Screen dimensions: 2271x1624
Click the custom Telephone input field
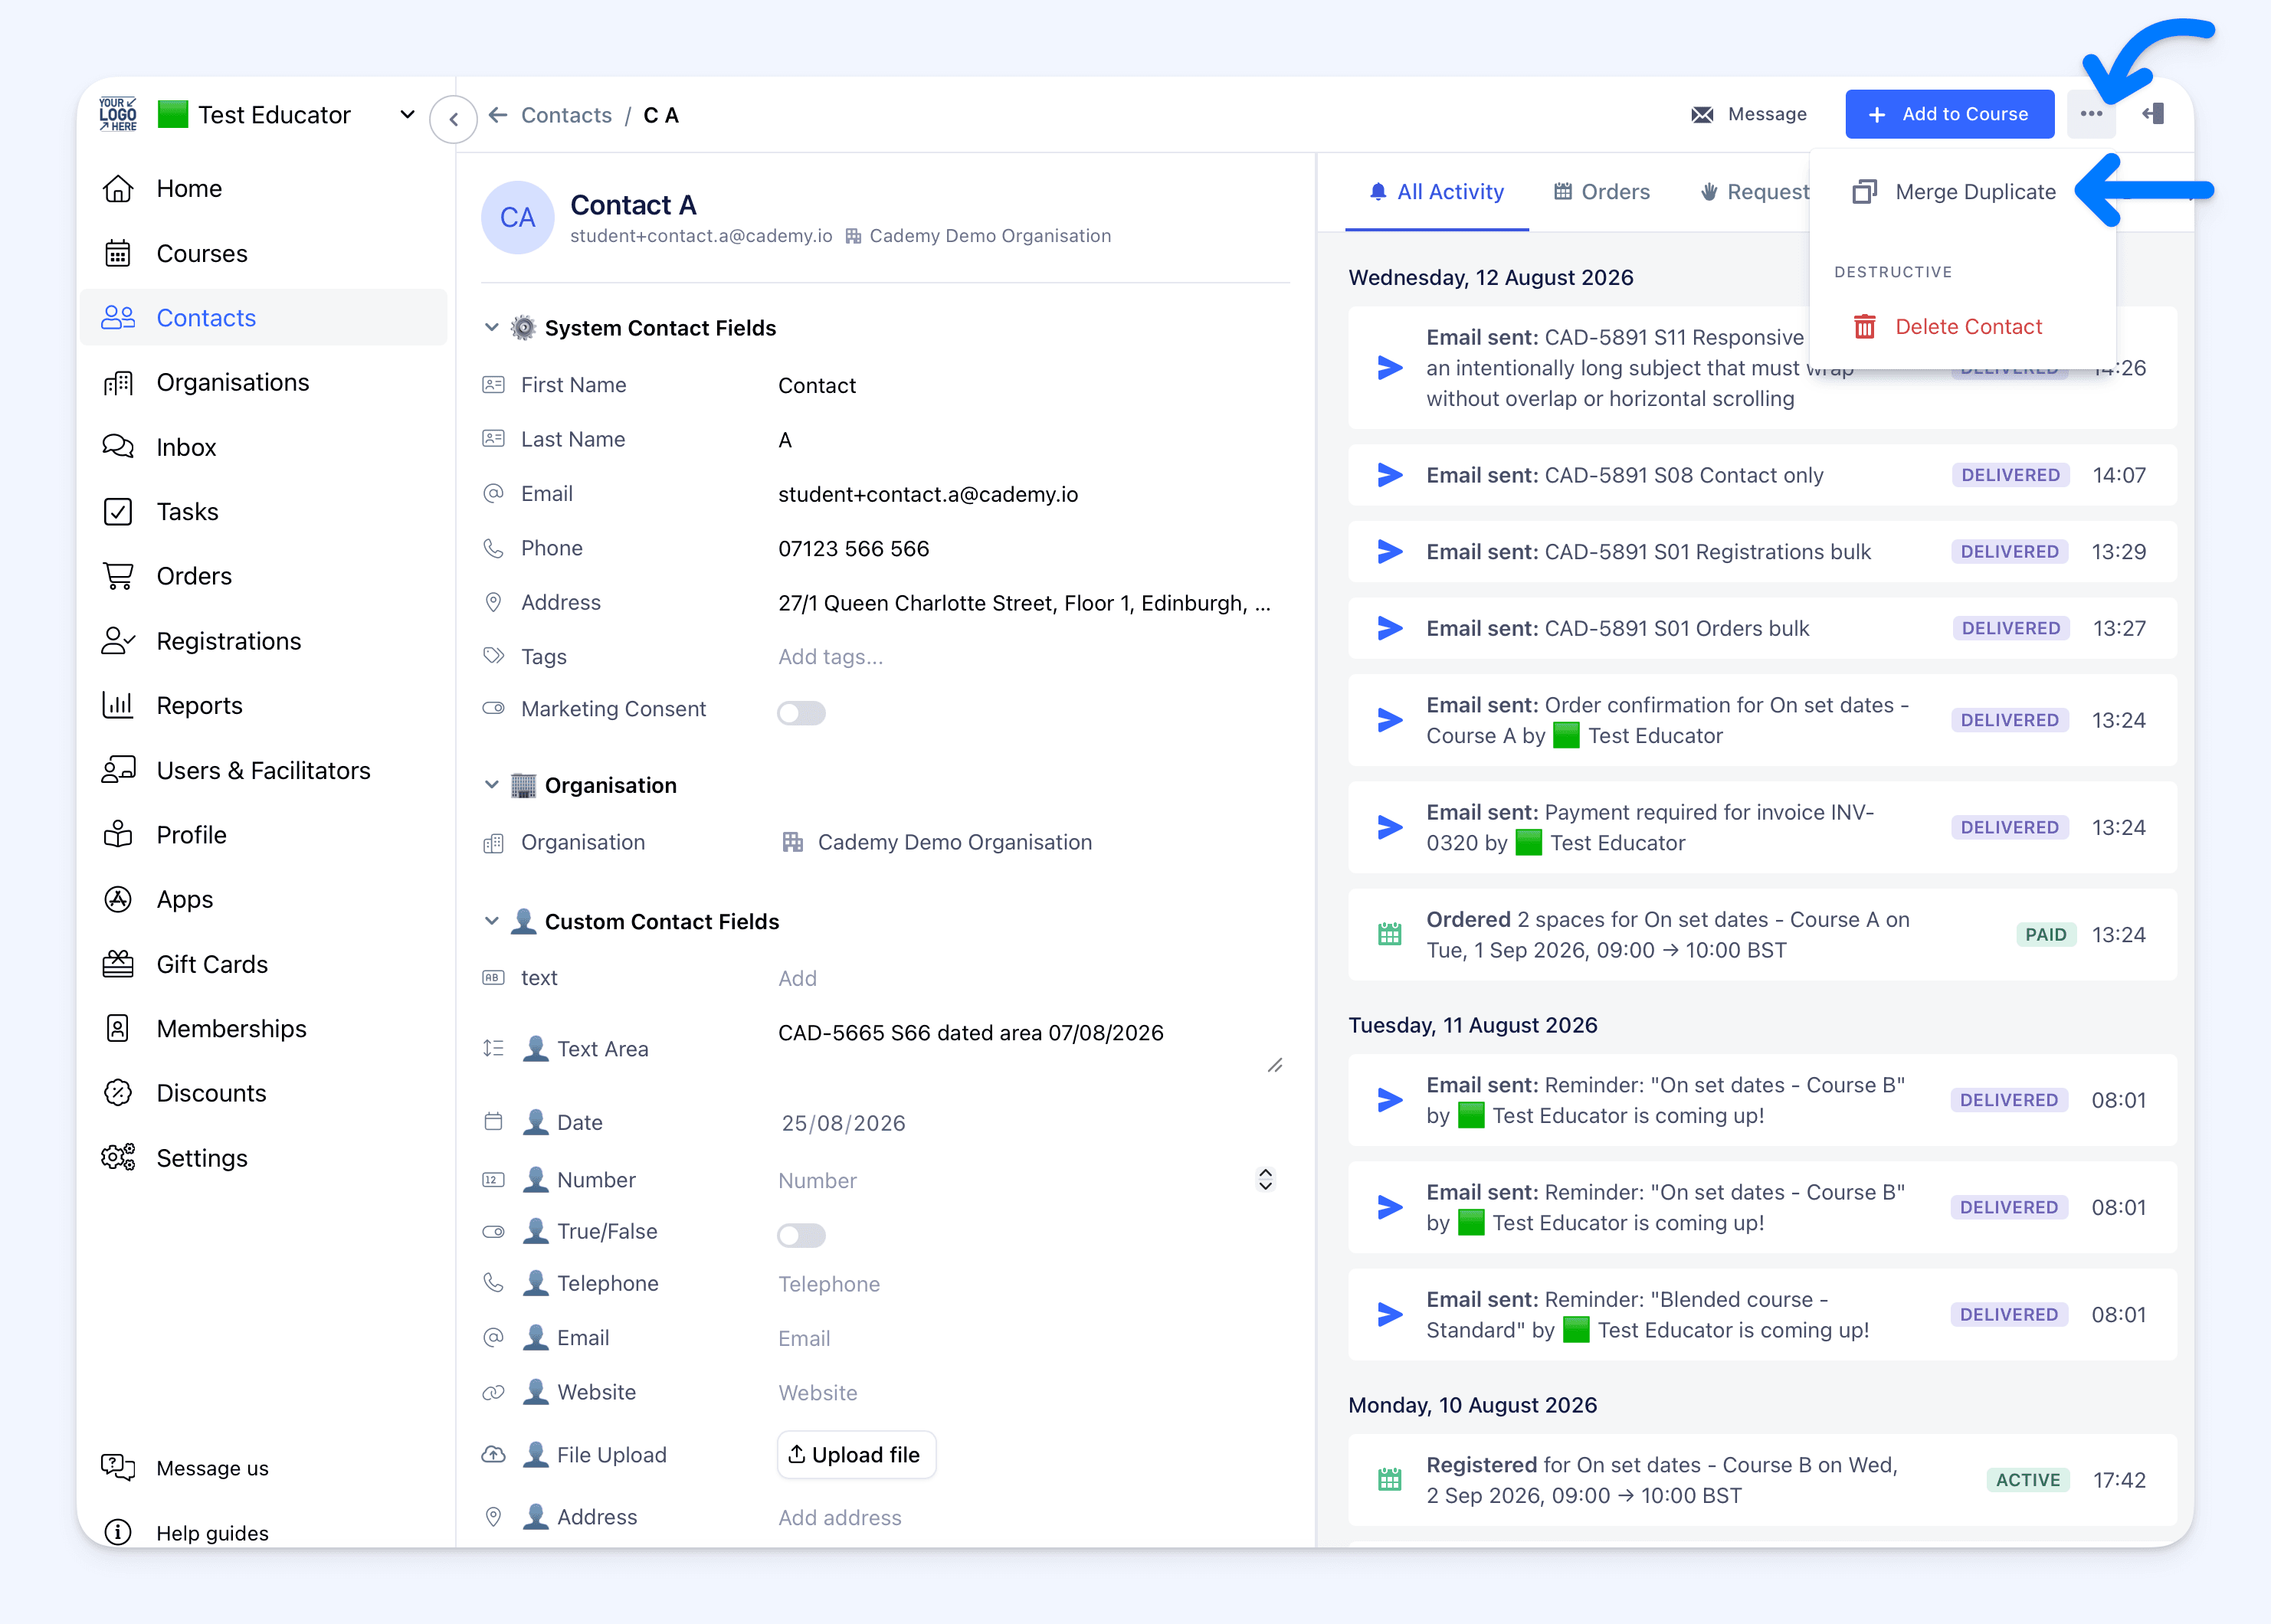[1030, 1284]
